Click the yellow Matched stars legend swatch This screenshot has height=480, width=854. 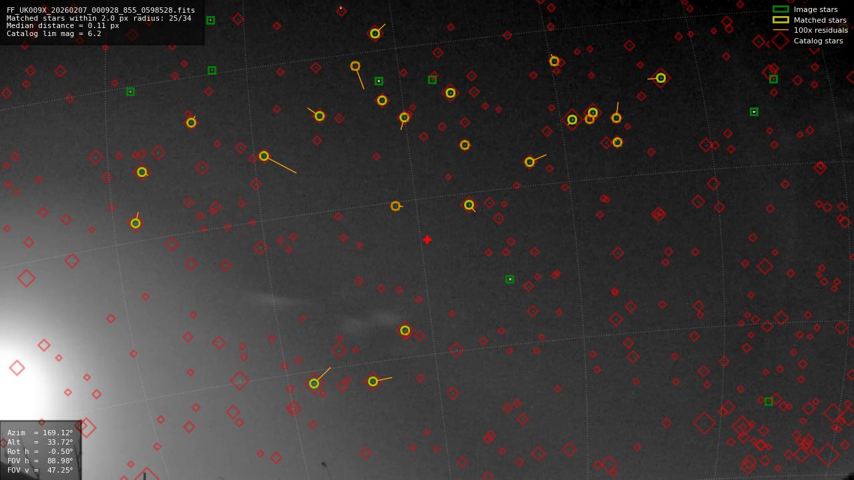[x=781, y=20]
